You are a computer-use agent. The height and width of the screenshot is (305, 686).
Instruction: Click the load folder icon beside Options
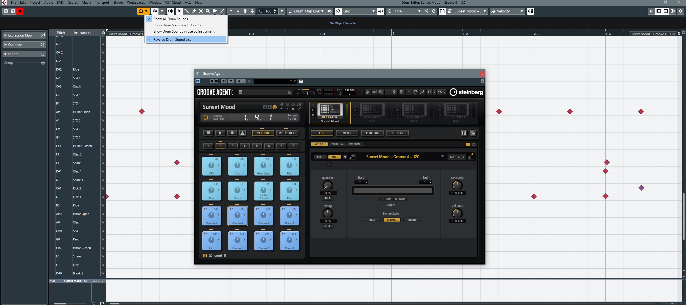point(473,133)
